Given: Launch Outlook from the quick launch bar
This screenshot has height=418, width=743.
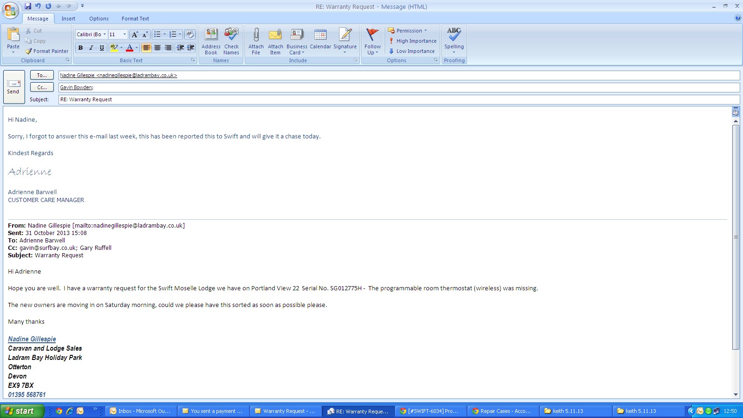Looking at the screenshot, I should [80, 411].
